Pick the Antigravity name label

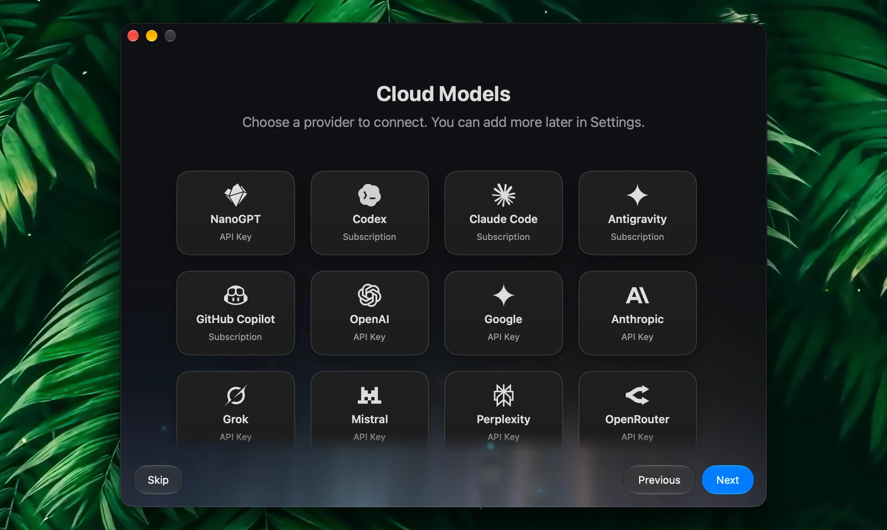(637, 219)
